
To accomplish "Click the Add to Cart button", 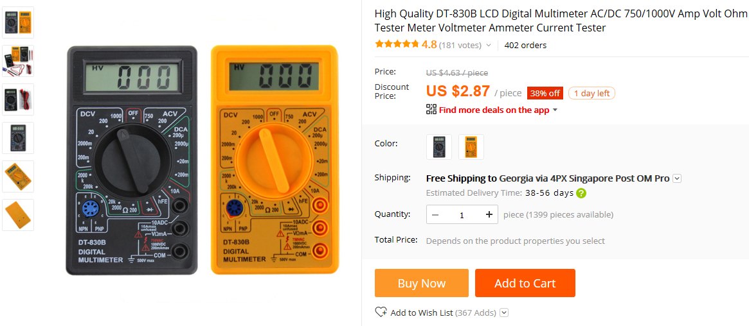I will coord(525,283).
